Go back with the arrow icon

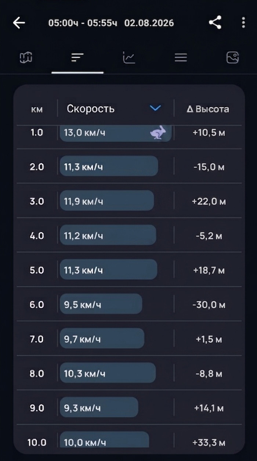click(x=19, y=23)
